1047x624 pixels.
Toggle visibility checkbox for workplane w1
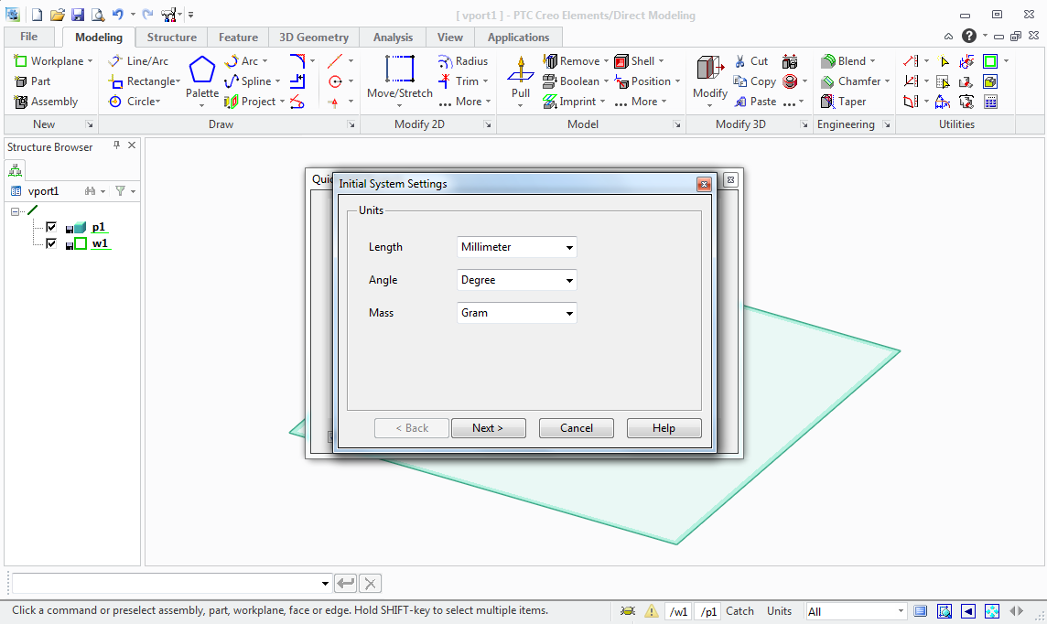click(x=50, y=243)
